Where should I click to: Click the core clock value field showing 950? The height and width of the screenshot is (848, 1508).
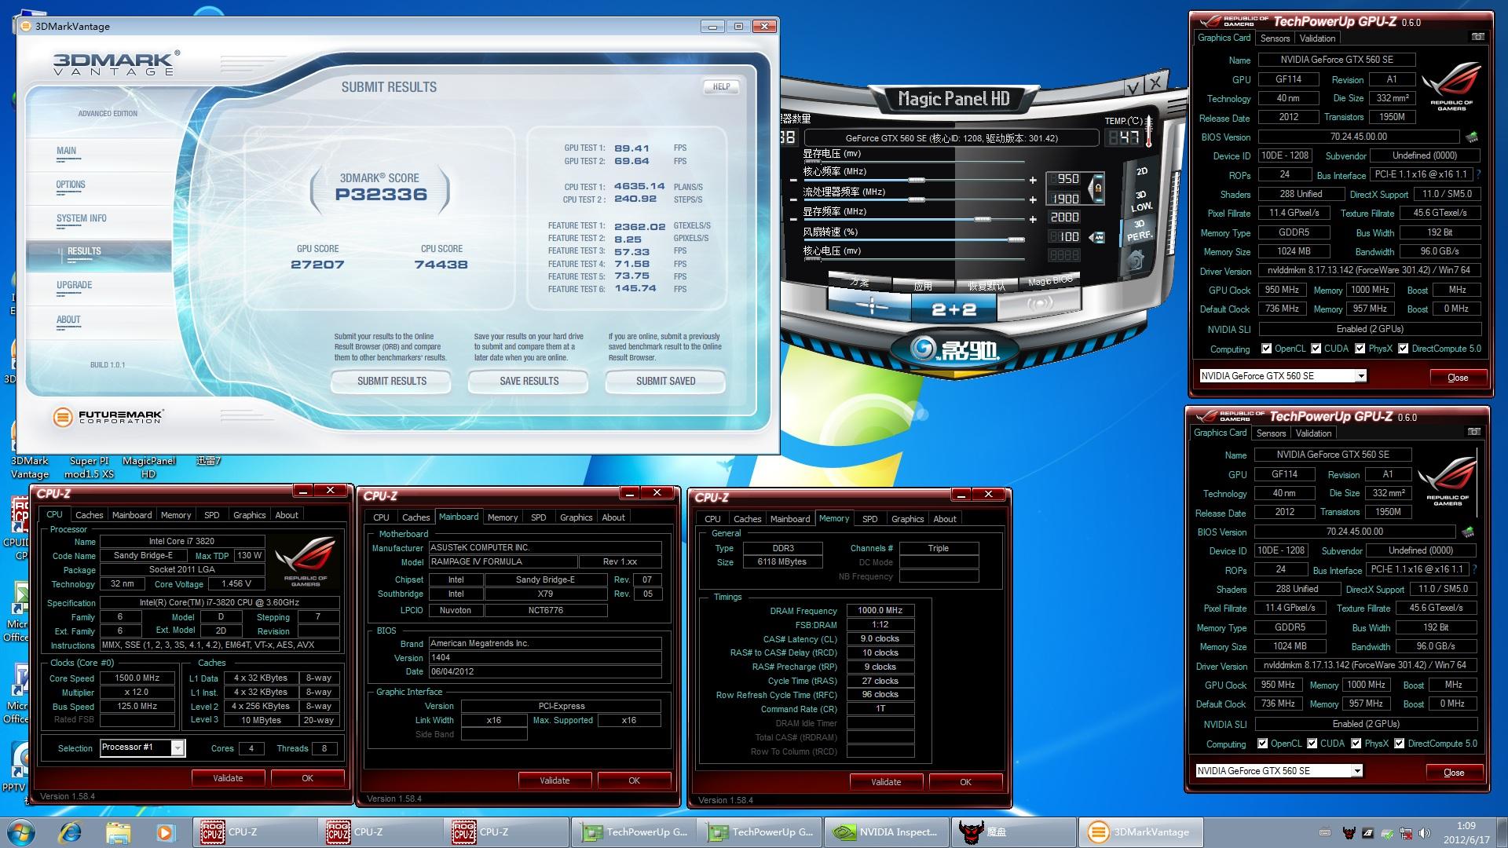[1066, 179]
